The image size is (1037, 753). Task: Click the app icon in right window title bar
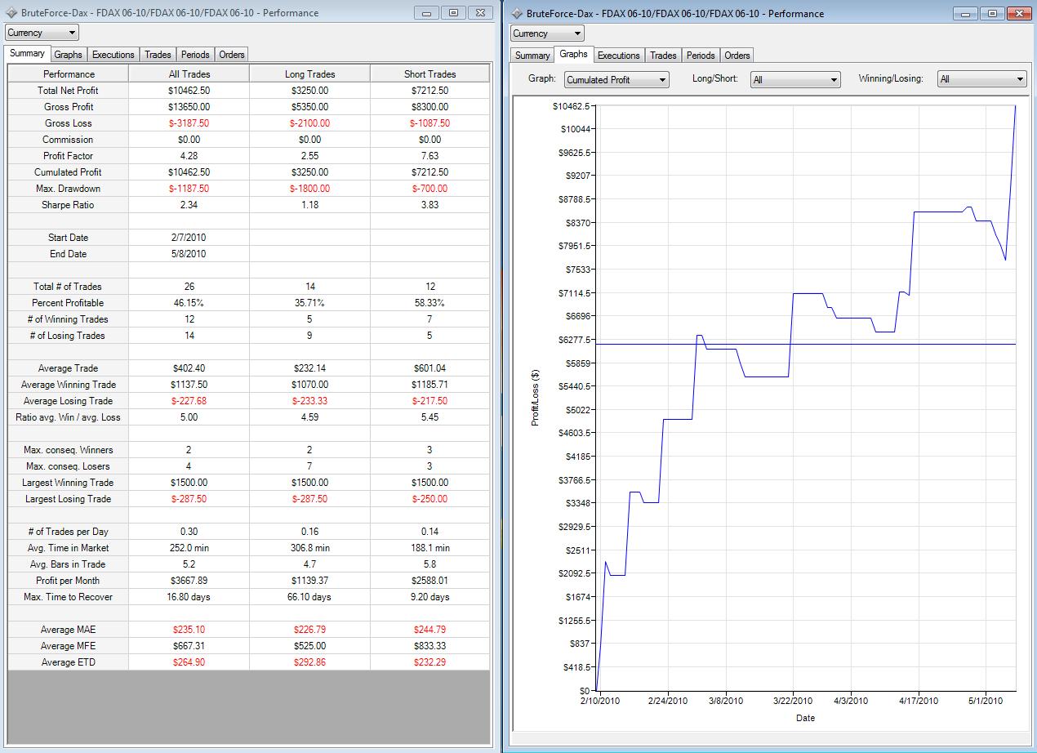pos(518,13)
